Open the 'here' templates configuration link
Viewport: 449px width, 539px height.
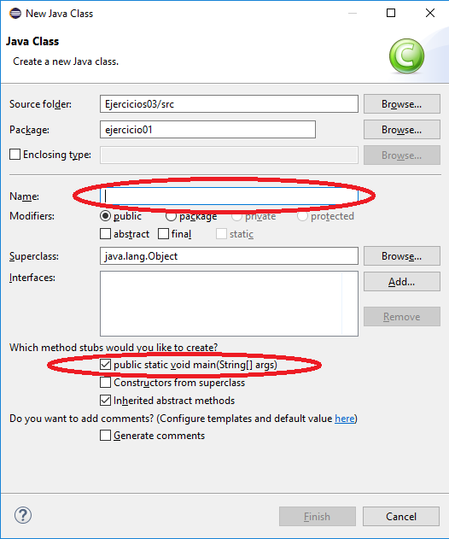click(345, 419)
